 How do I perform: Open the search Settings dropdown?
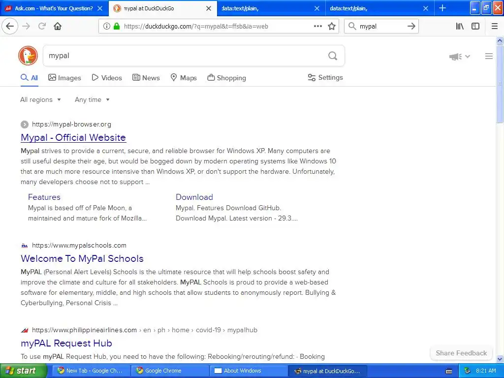325,77
